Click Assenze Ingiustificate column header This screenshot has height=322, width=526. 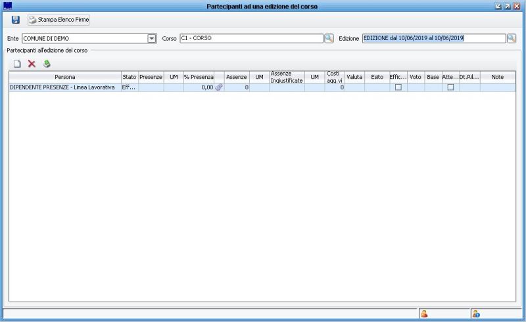click(287, 77)
